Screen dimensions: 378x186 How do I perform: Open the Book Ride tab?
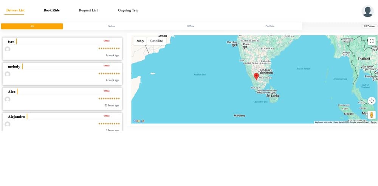51,10
